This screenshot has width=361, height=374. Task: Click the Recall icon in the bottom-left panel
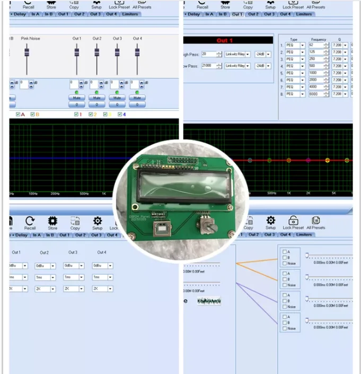pos(30,221)
